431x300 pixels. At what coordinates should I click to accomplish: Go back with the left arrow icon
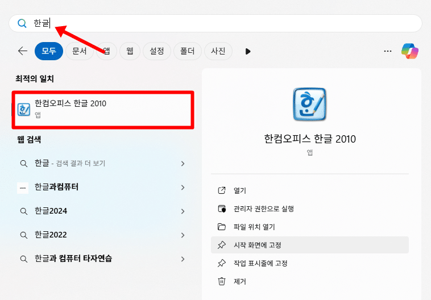23,51
